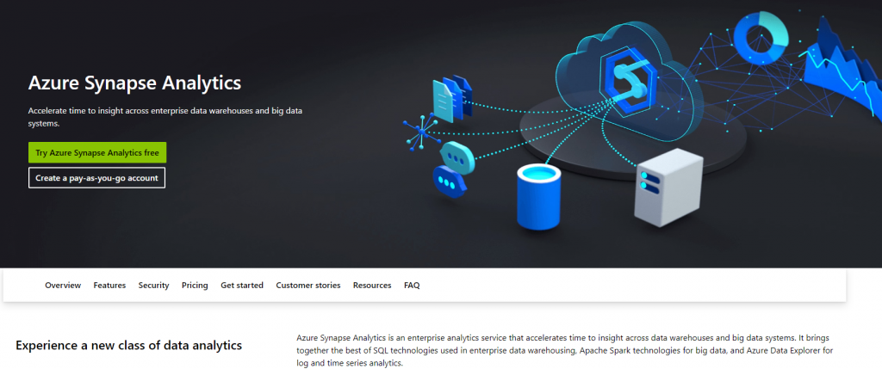Open the Resources tab
The width and height of the screenshot is (882, 369).
tap(372, 286)
